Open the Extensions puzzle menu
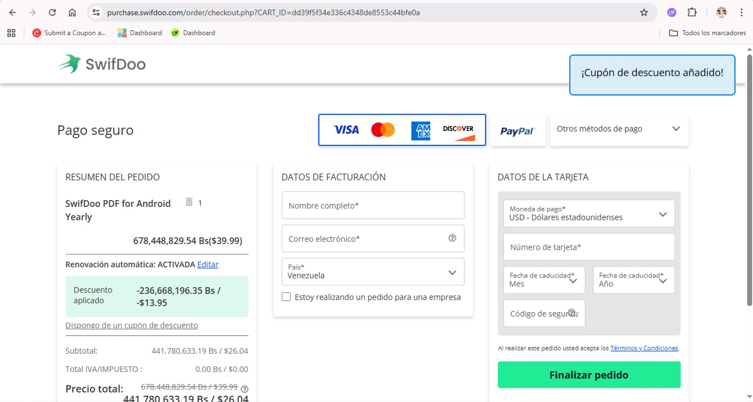 pos(692,13)
